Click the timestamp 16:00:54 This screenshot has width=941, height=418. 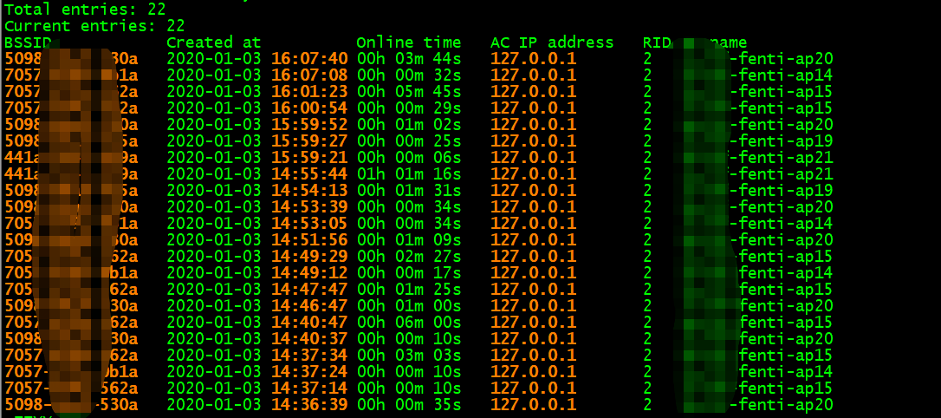pos(309,108)
